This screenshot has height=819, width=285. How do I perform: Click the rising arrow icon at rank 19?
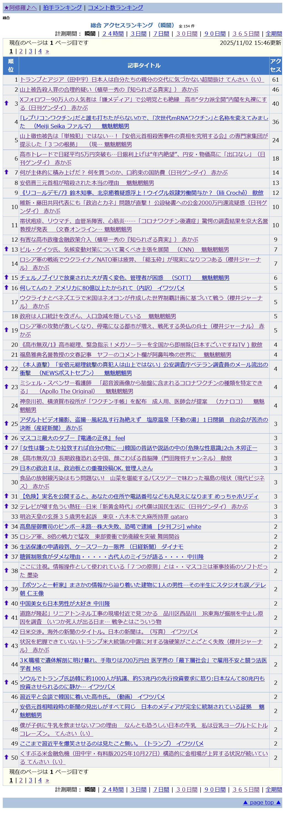click(x=6, y=330)
